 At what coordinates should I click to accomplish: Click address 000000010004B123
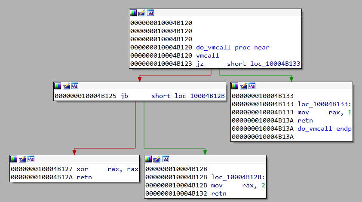161,64
